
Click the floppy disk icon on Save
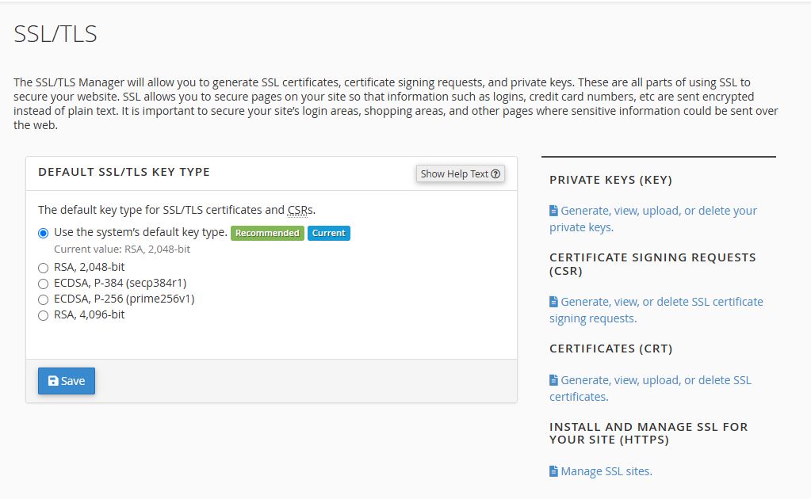click(53, 381)
